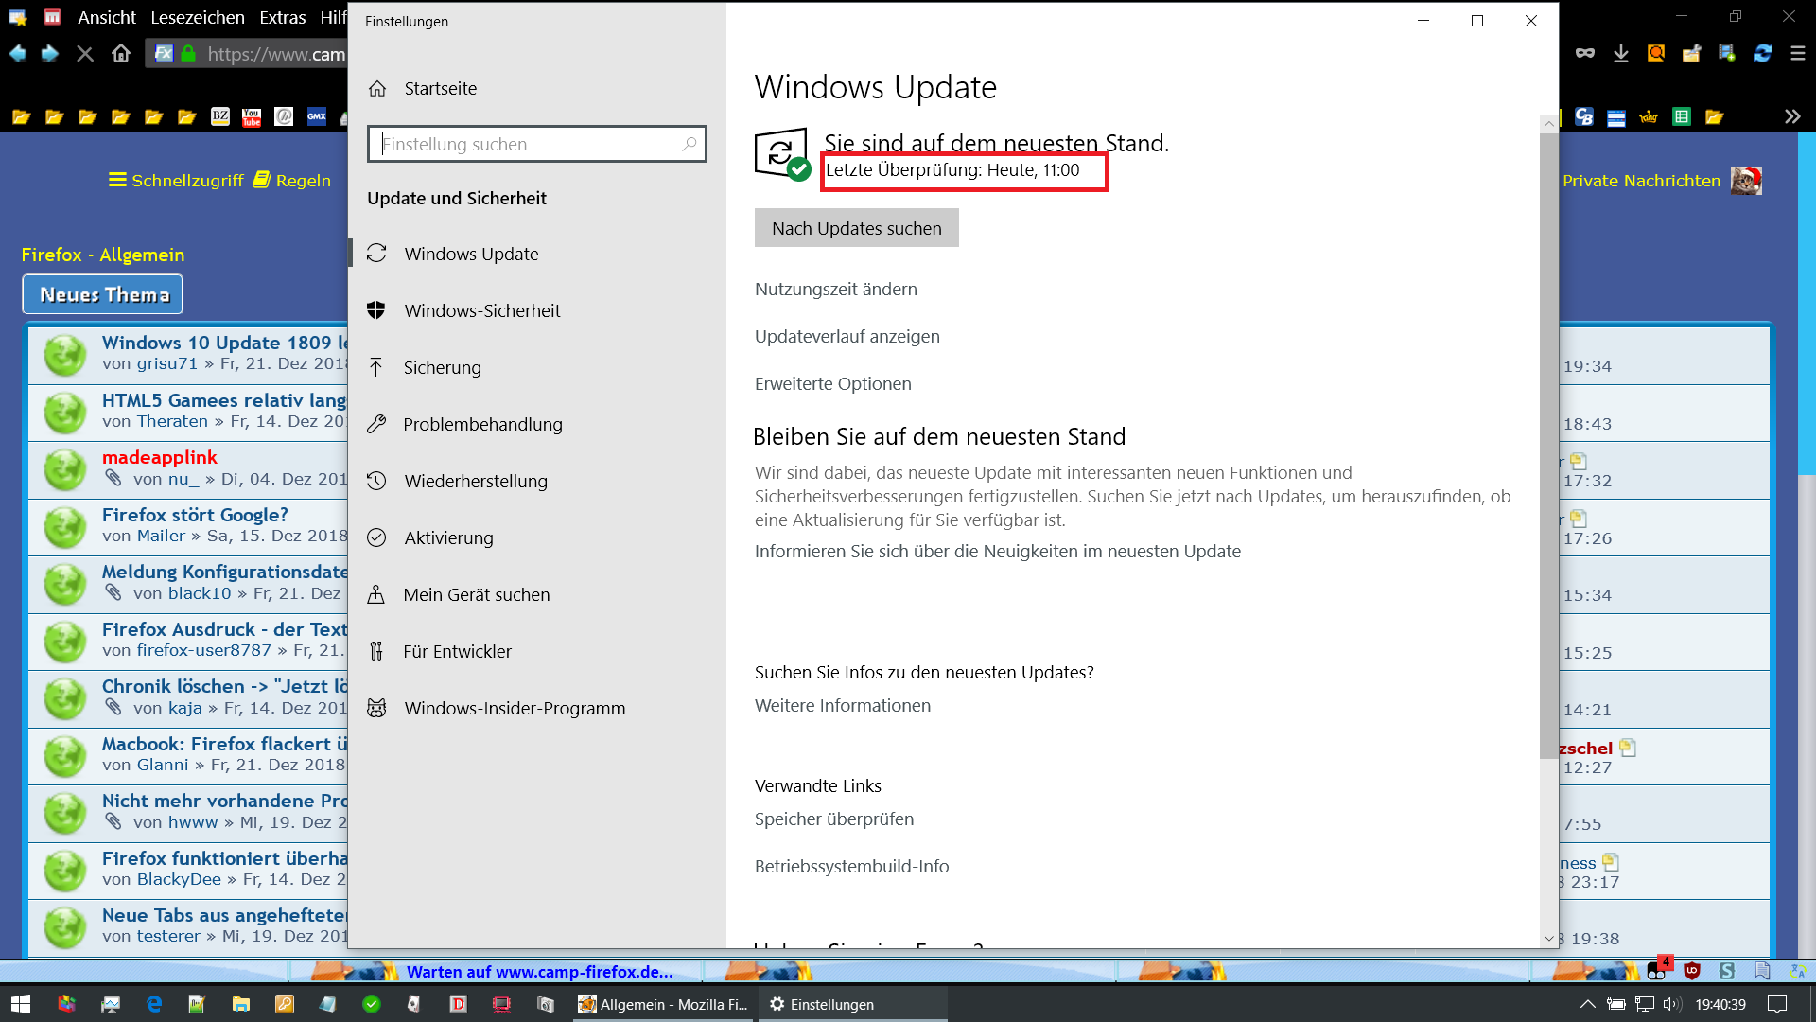
Task: Open Updateverlauf anzeigen link
Action: [x=847, y=336]
